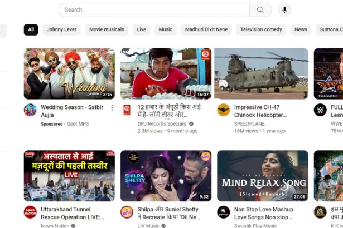The image size is (343, 228).
Task: Open WWE channel avatar icon
Action: 320,110
